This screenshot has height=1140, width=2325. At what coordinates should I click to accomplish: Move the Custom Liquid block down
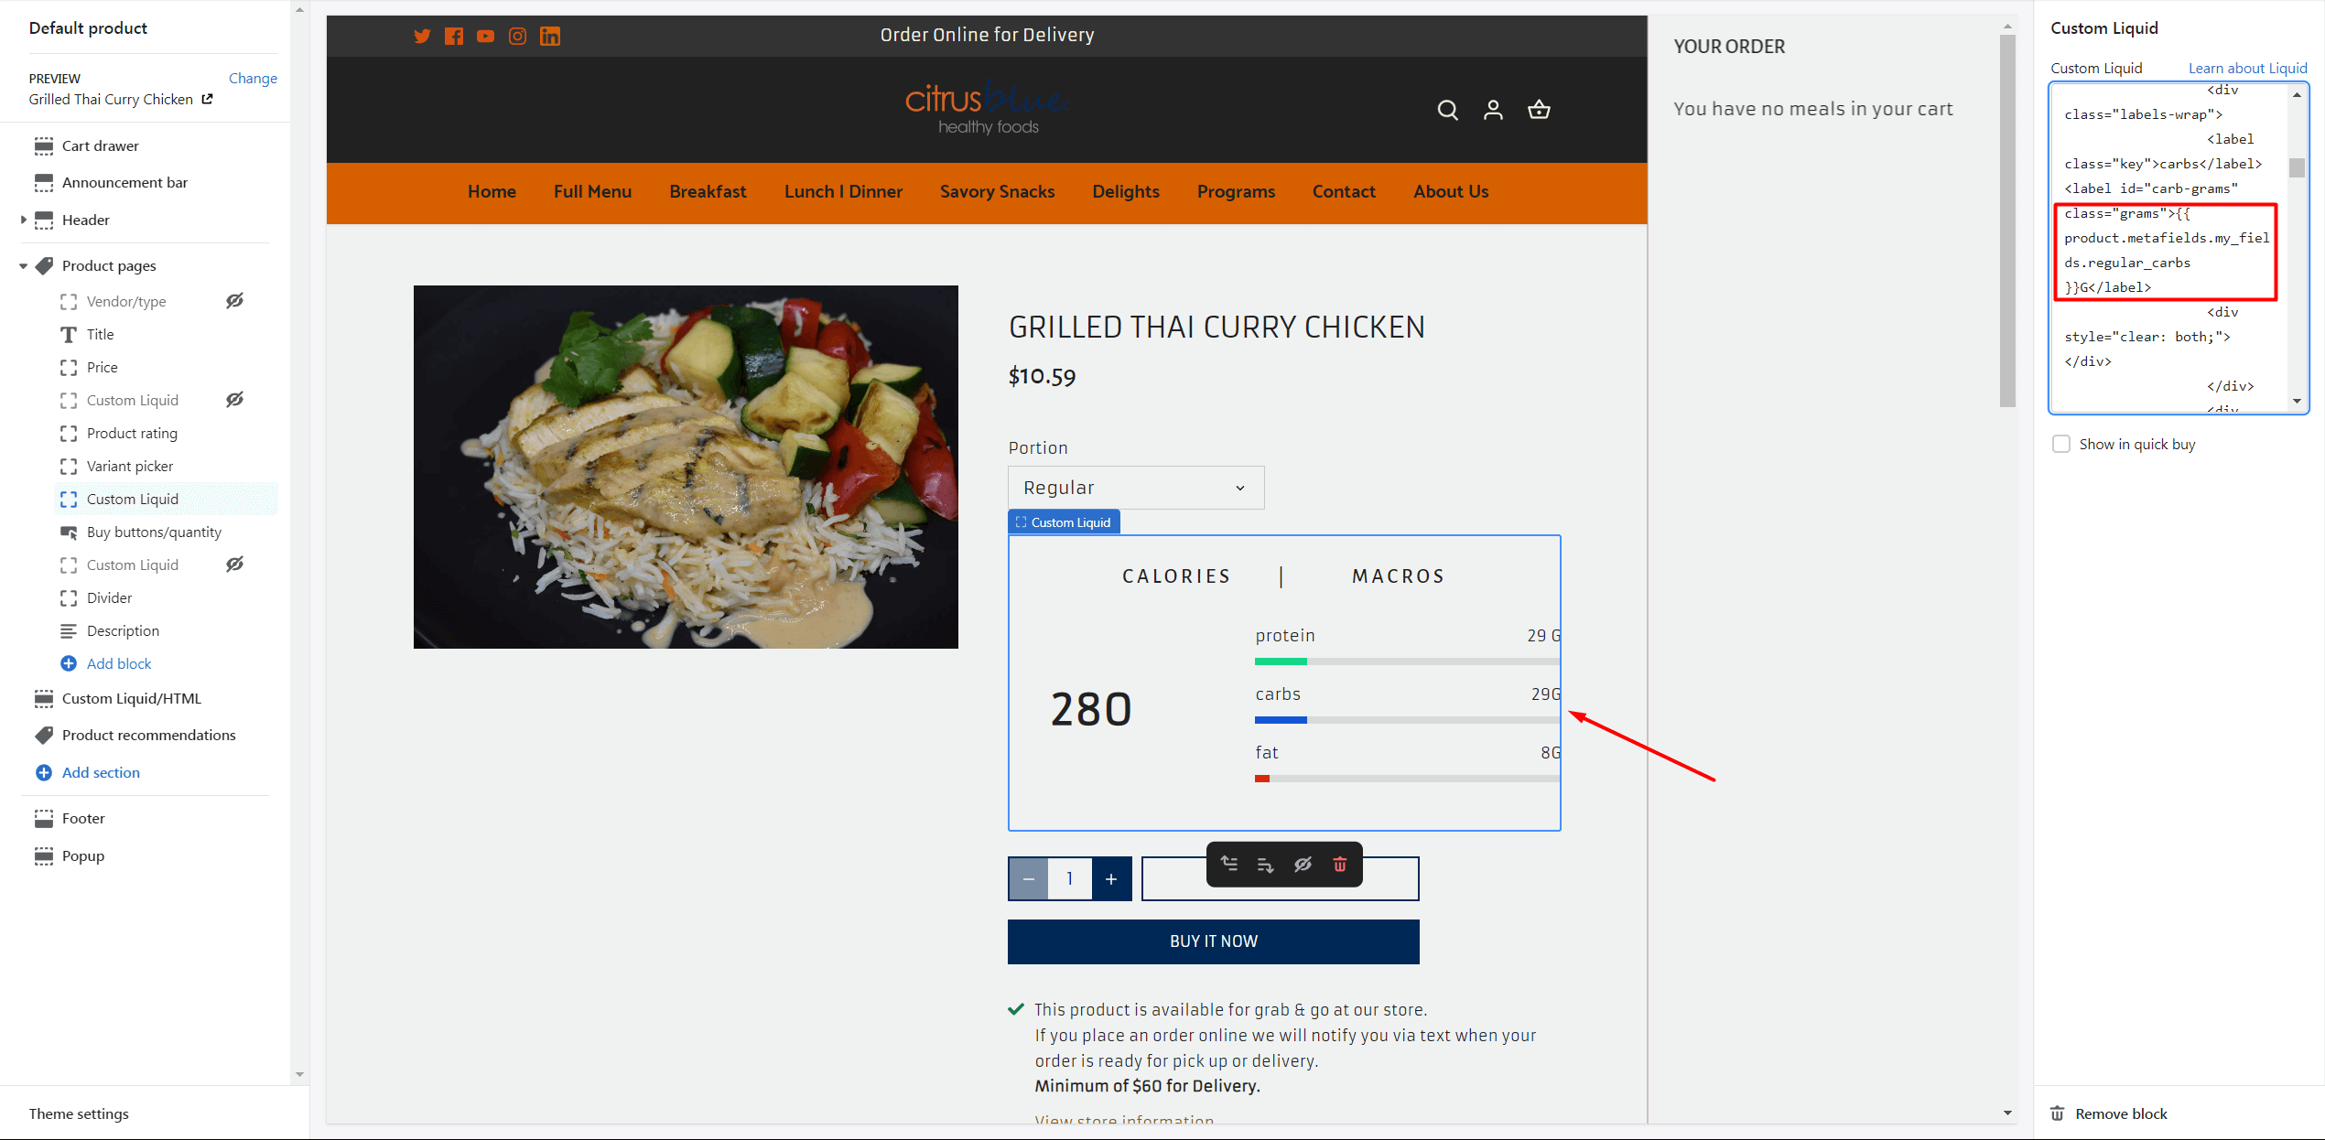1266,864
